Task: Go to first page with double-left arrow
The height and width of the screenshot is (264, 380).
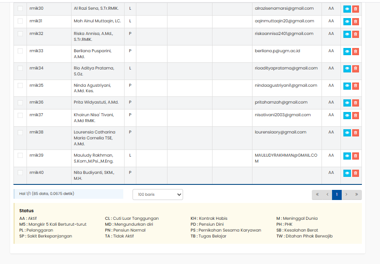Action: [x=317, y=195]
